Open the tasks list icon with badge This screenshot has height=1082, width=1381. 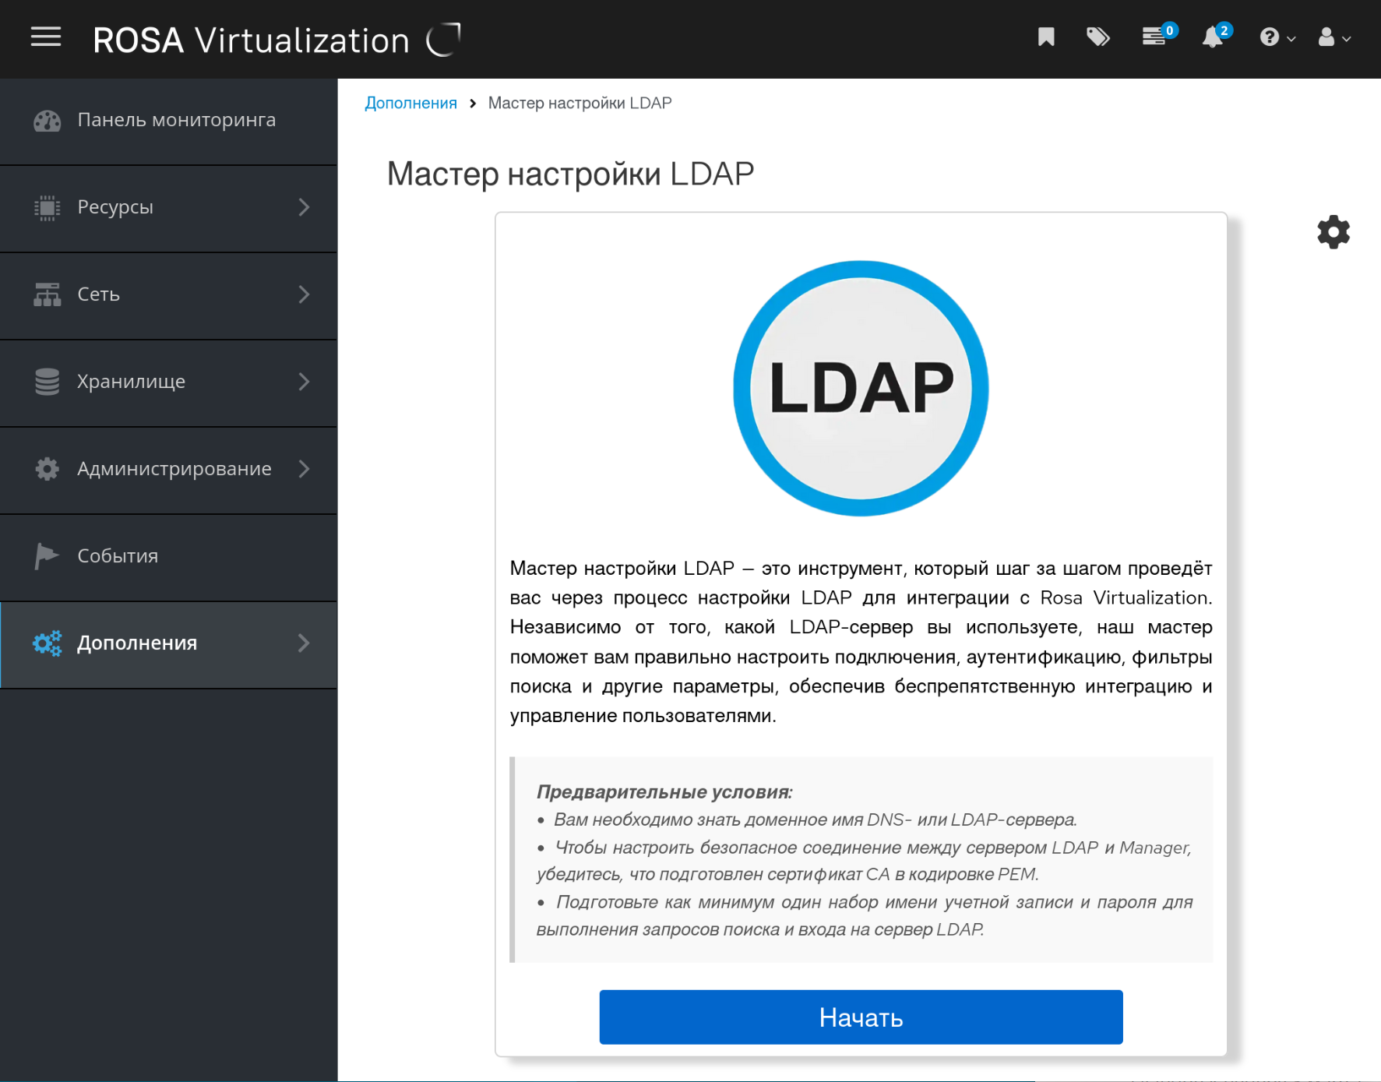tap(1154, 37)
